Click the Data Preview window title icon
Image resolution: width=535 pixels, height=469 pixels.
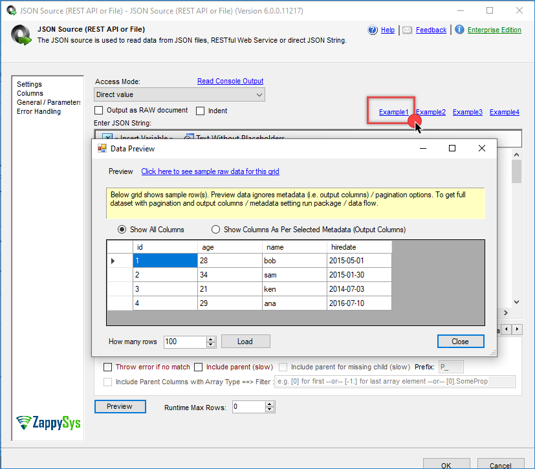[102, 148]
